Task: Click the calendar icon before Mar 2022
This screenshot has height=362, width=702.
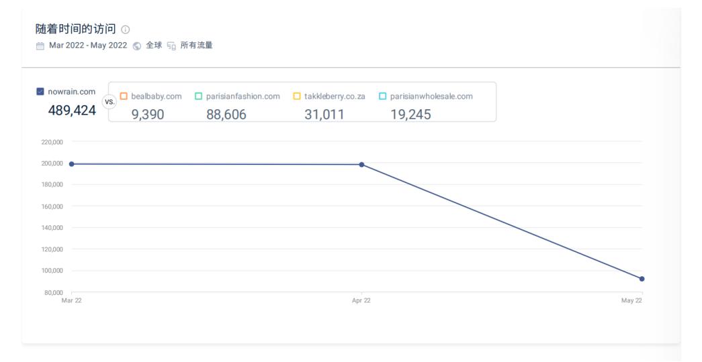Action: tap(40, 46)
